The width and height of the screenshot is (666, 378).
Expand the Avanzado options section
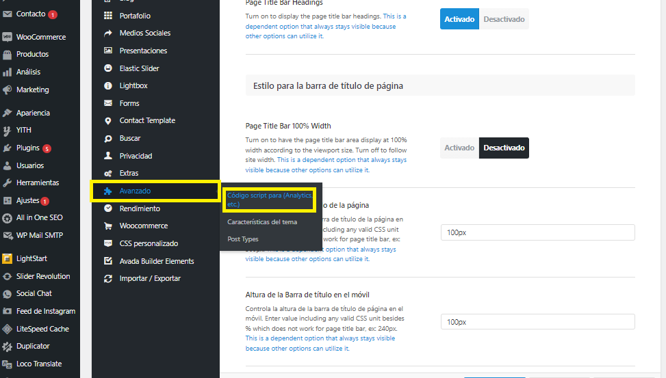tap(135, 191)
